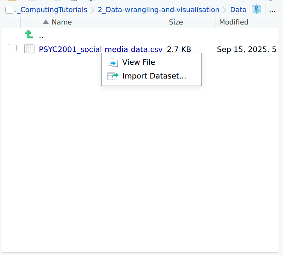Click the chevron after _ComputingTutorials in the breadcrumb
The height and width of the screenshot is (255, 283).
(91, 9)
